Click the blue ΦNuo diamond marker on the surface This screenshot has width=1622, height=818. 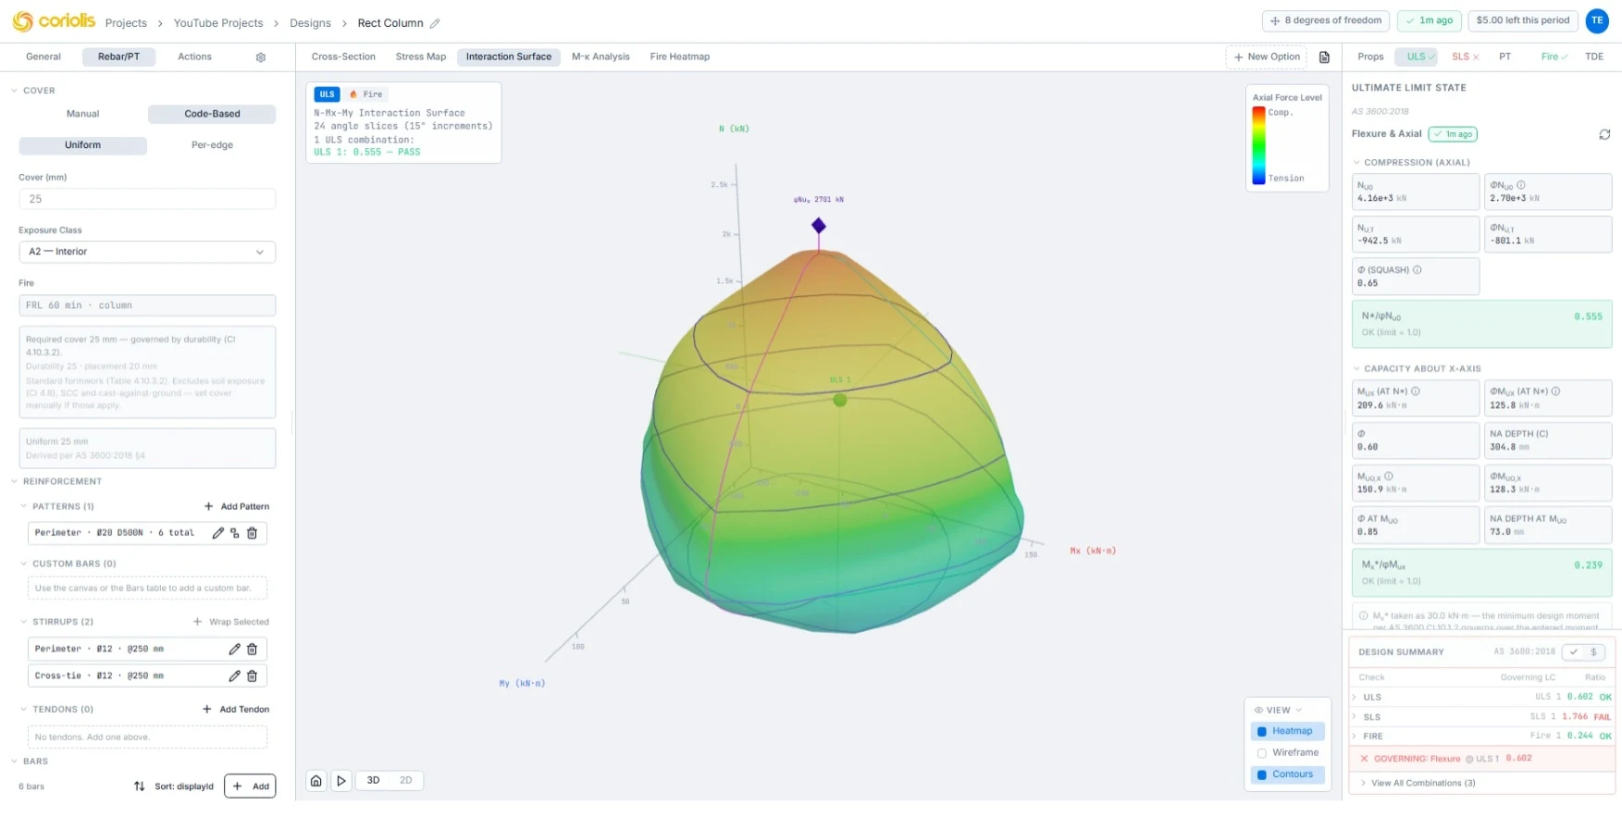tap(819, 226)
